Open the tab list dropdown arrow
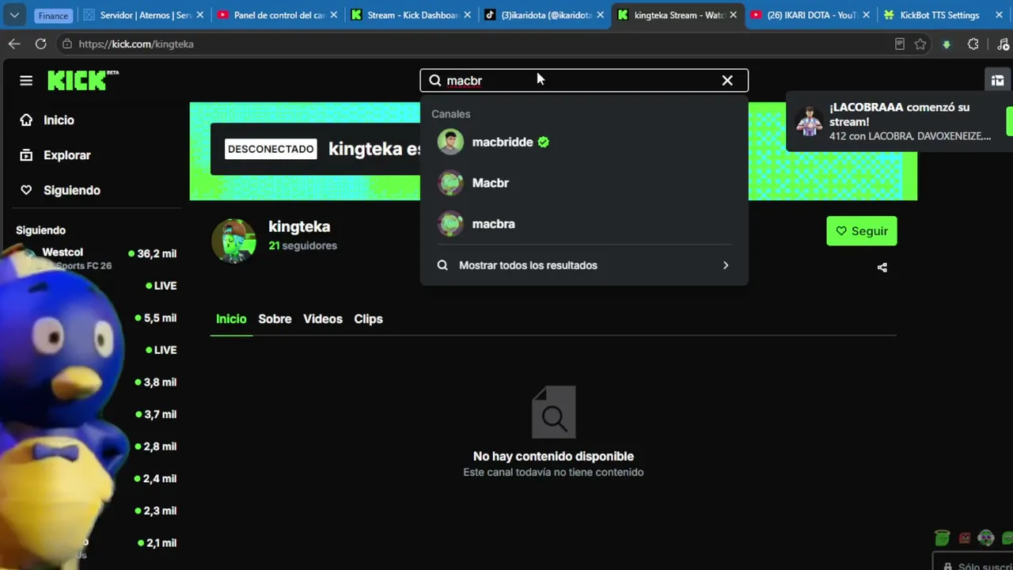This screenshot has width=1013, height=570. pyautogui.click(x=14, y=15)
